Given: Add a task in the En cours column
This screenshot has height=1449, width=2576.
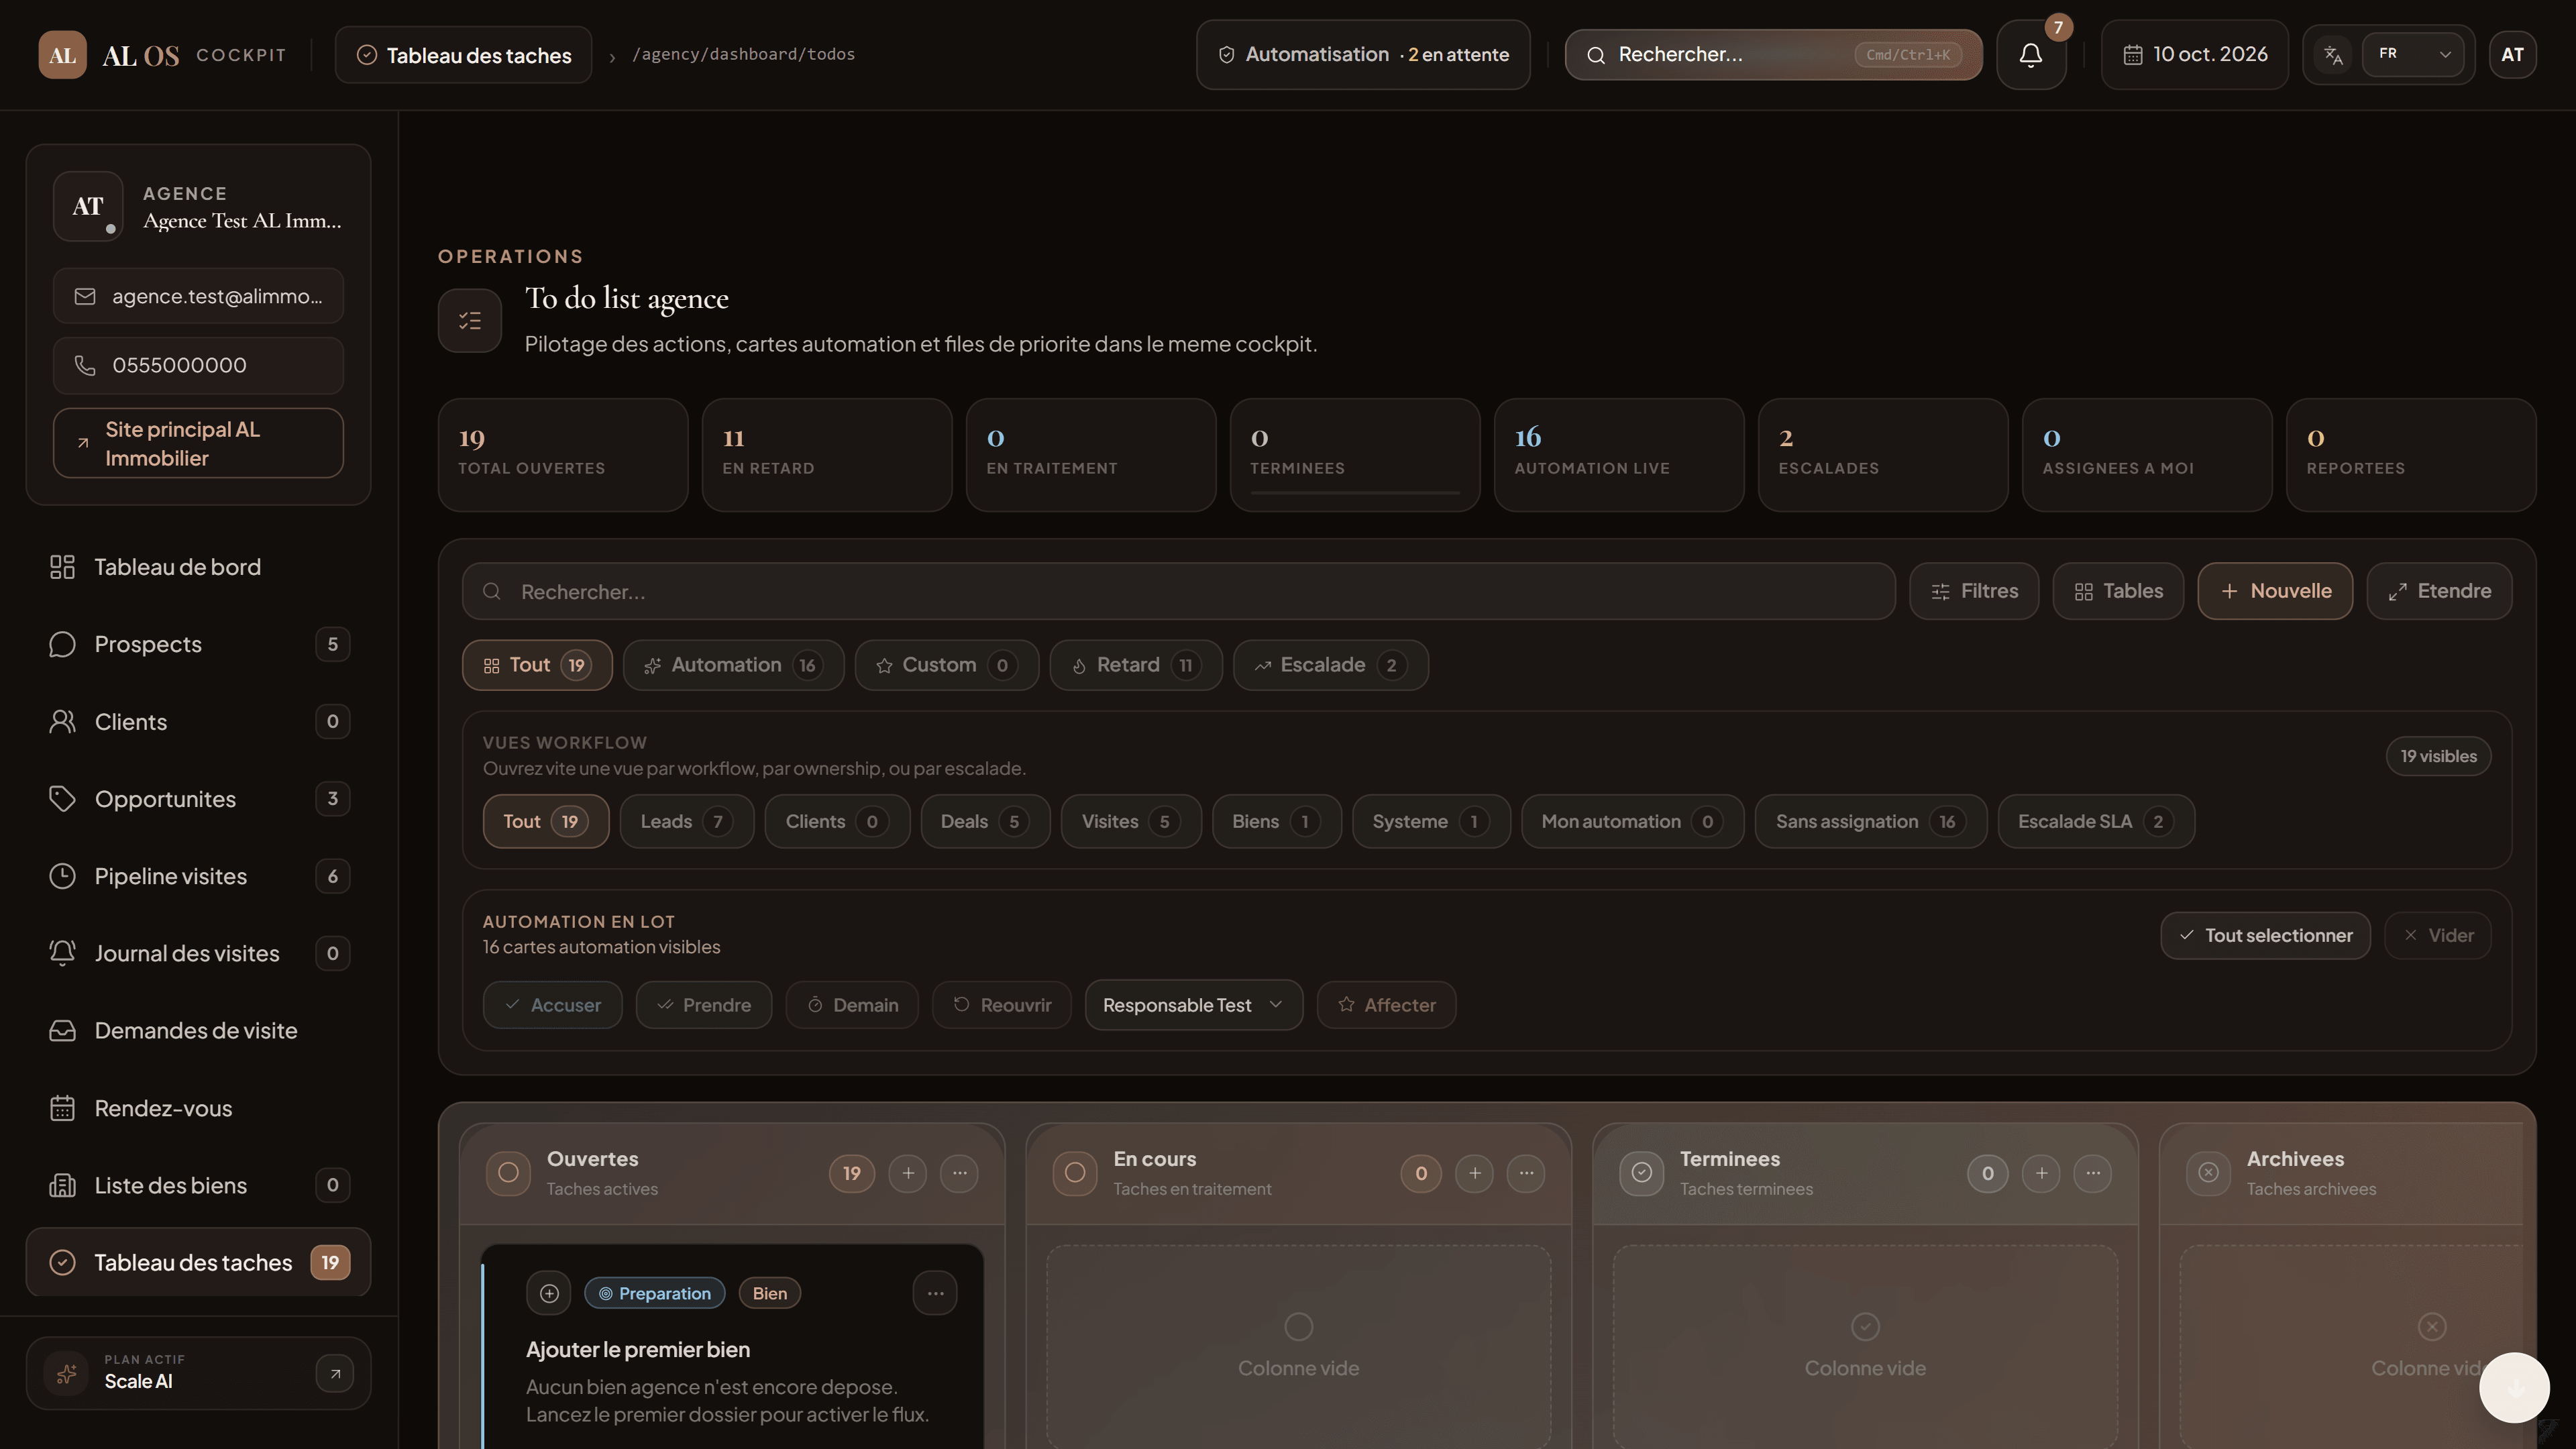Looking at the screenshot, I should [x=1474, y=1173].
